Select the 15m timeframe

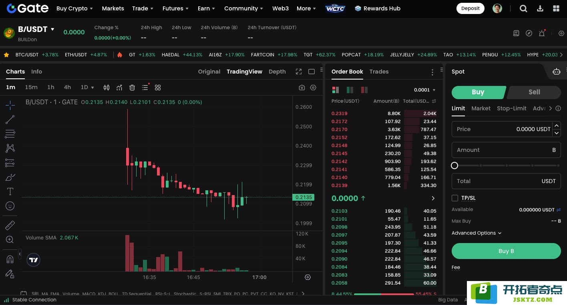31,87
